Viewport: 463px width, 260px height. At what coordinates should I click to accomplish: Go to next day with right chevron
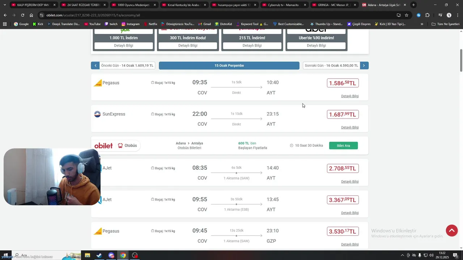pyautogui.click(x=364, y=65)
